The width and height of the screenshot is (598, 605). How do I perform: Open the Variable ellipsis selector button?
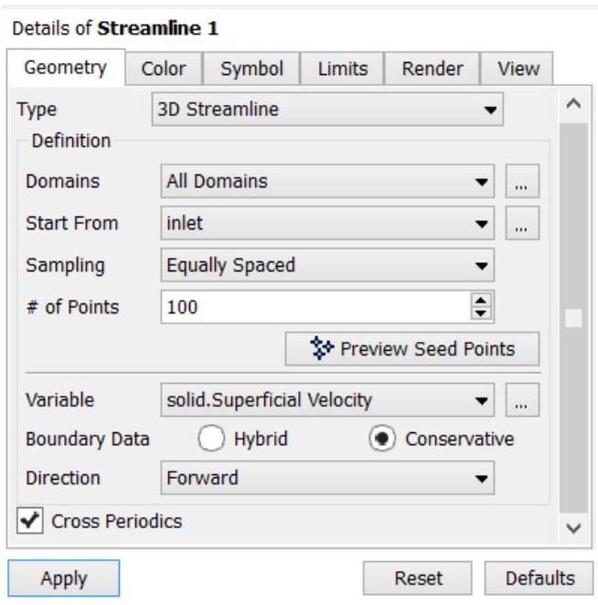[522, 400]
